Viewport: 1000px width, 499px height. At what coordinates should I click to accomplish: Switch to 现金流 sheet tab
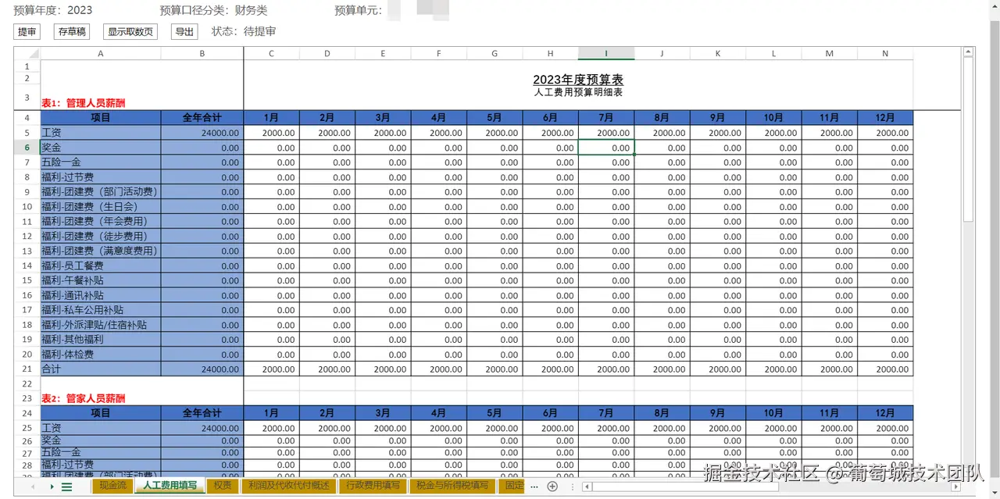[x=112, y=486]
